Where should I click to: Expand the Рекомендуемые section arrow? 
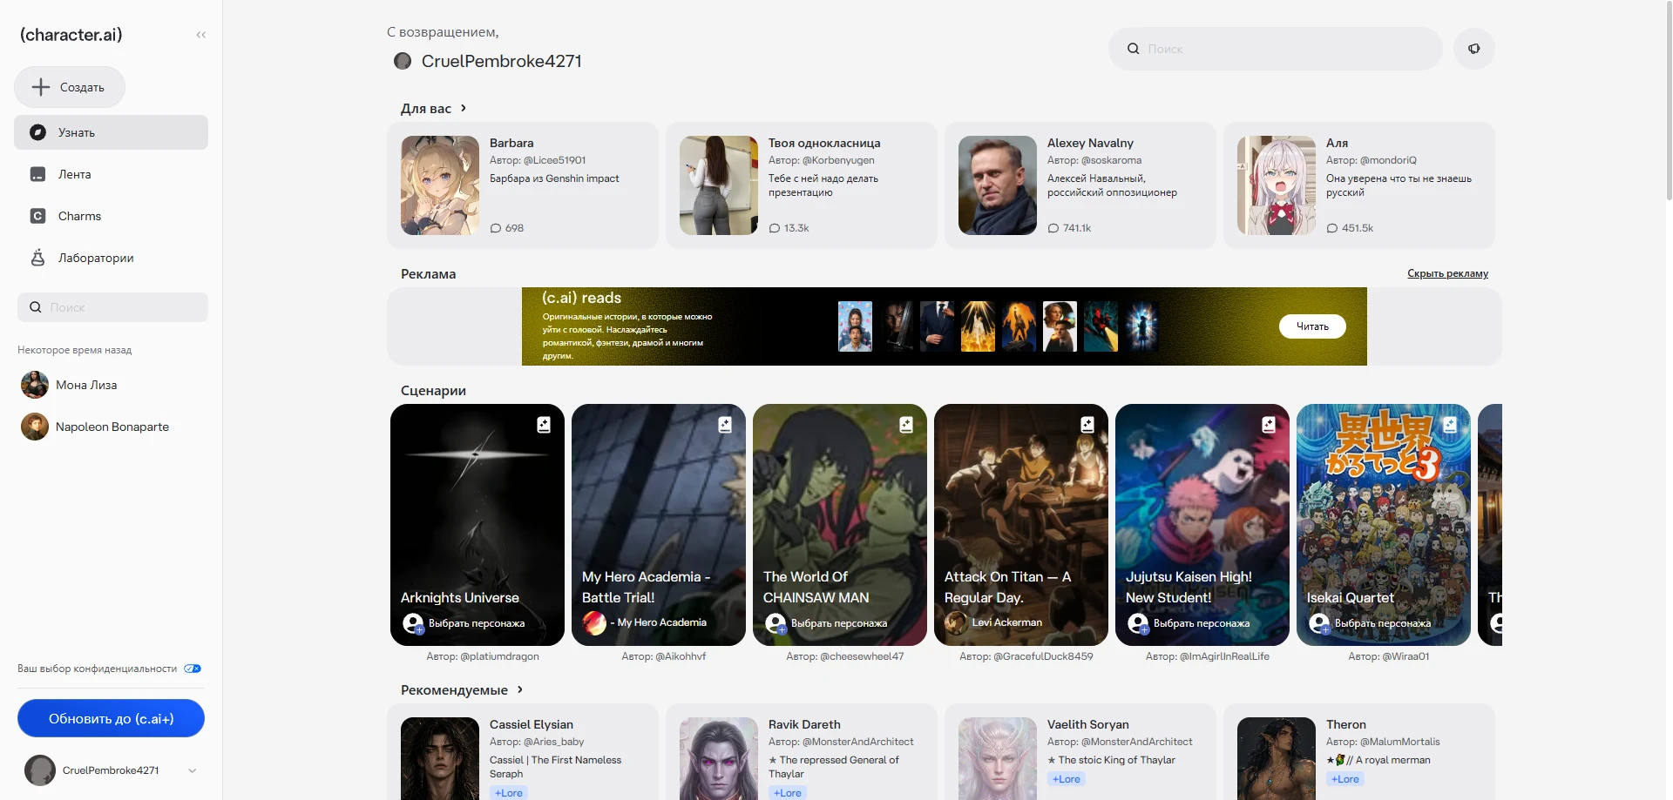pos(520,689)
